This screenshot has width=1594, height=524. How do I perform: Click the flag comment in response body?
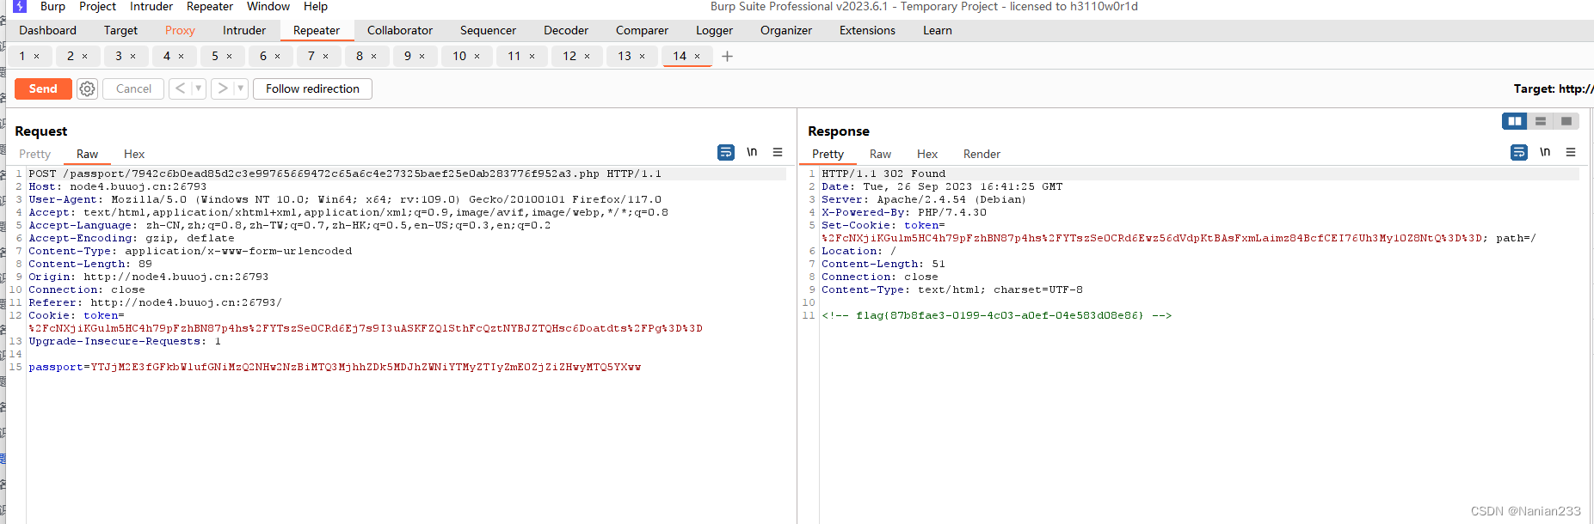(x=996, y=315)
